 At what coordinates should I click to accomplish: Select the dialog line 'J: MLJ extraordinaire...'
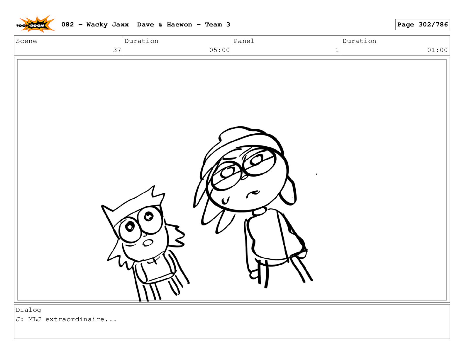click(x=66, y=319)
